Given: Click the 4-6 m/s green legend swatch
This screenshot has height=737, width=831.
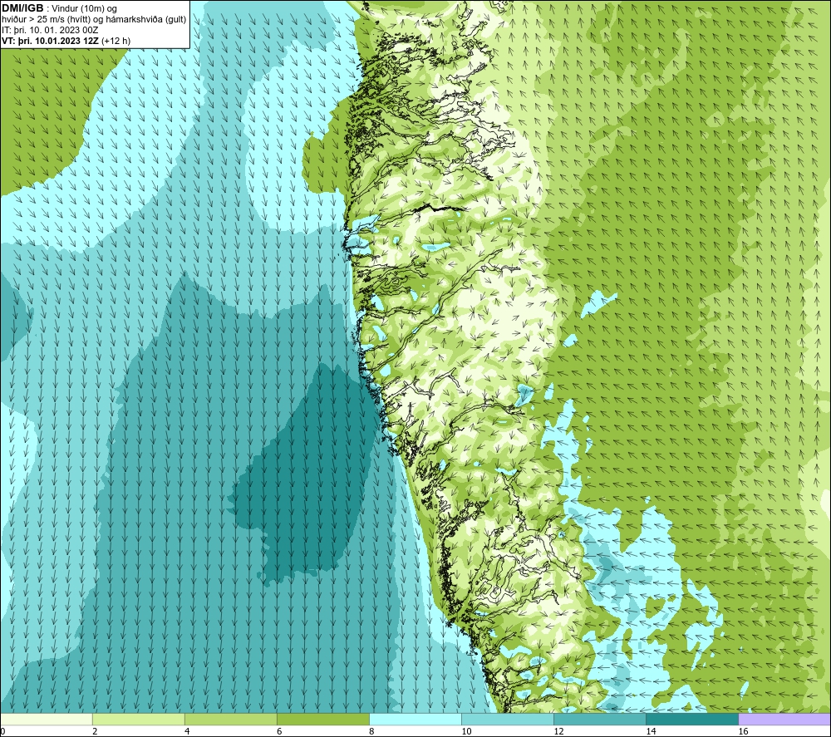Looking at the screenshot, I should [x=231, y=720].
